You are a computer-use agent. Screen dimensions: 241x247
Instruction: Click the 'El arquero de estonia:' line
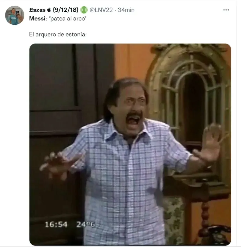click(58, 34)
